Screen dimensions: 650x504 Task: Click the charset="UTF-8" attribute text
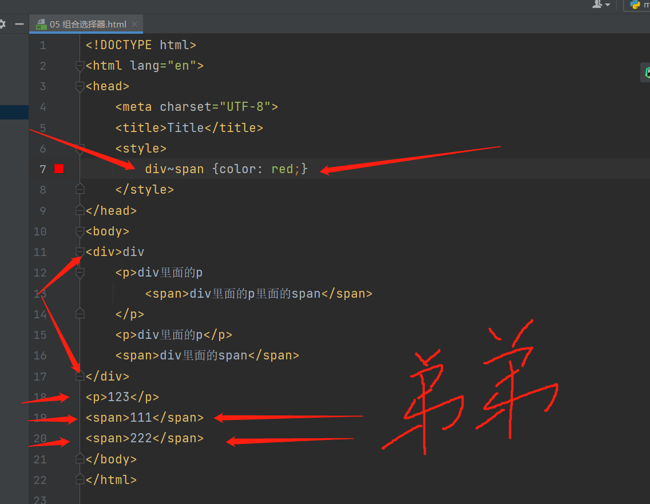pos(215,107)
